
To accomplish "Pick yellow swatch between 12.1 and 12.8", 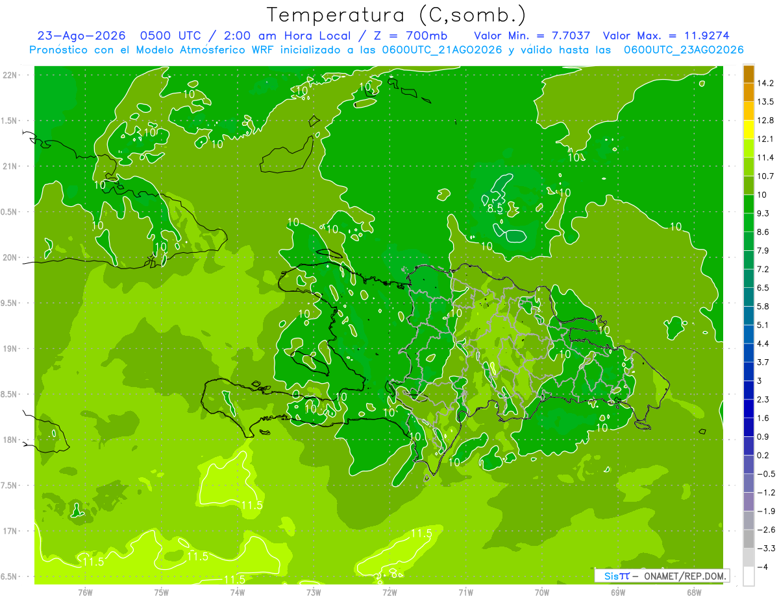I will [x=748, y=129].
